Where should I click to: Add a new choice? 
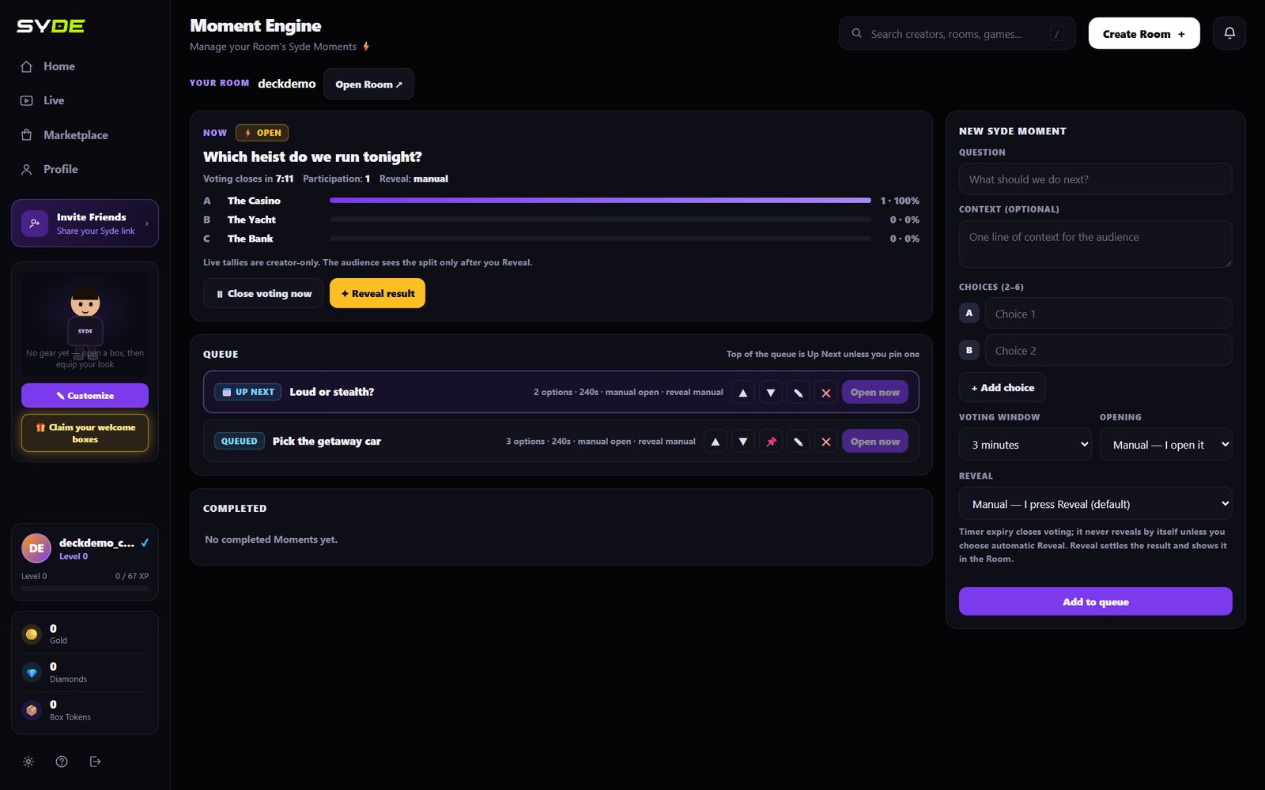[1003, 388]
